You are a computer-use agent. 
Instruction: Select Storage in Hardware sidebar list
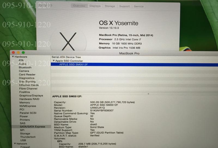pyautogui.click(x=25, y=133)
